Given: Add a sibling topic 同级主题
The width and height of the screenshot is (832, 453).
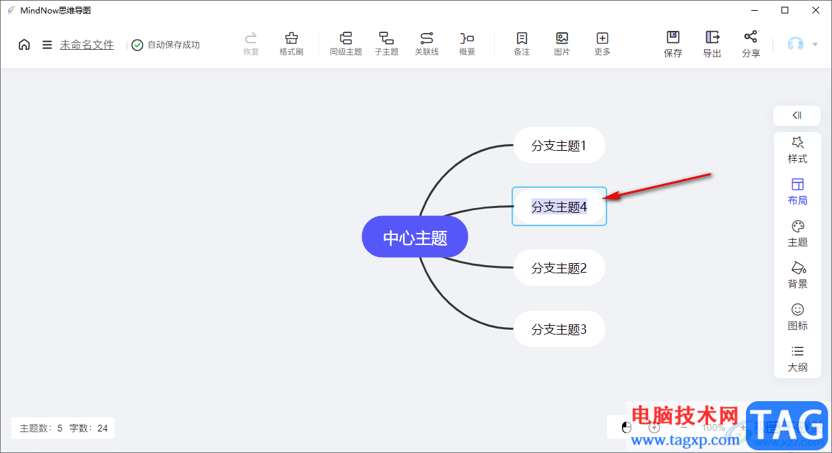Looking at the screenshot, I should tap(346, 44).
